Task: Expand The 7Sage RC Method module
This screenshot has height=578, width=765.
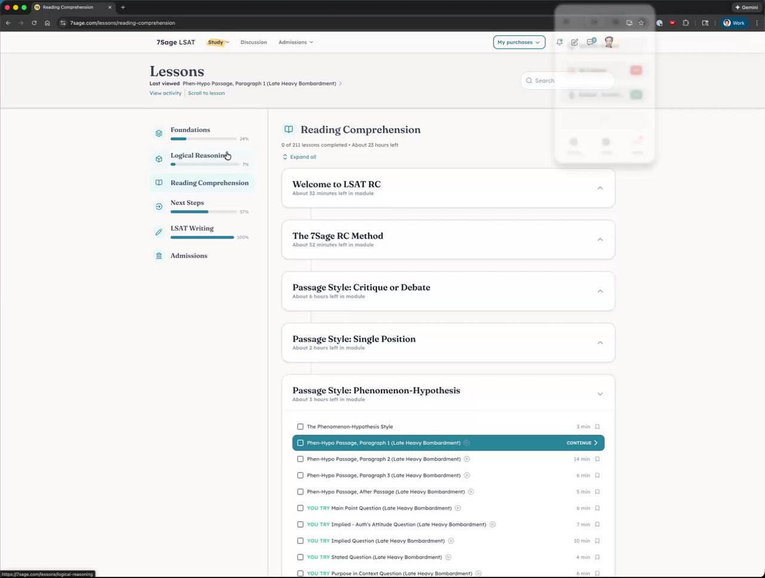Action: pyautogui.click(x=600, y=239)
